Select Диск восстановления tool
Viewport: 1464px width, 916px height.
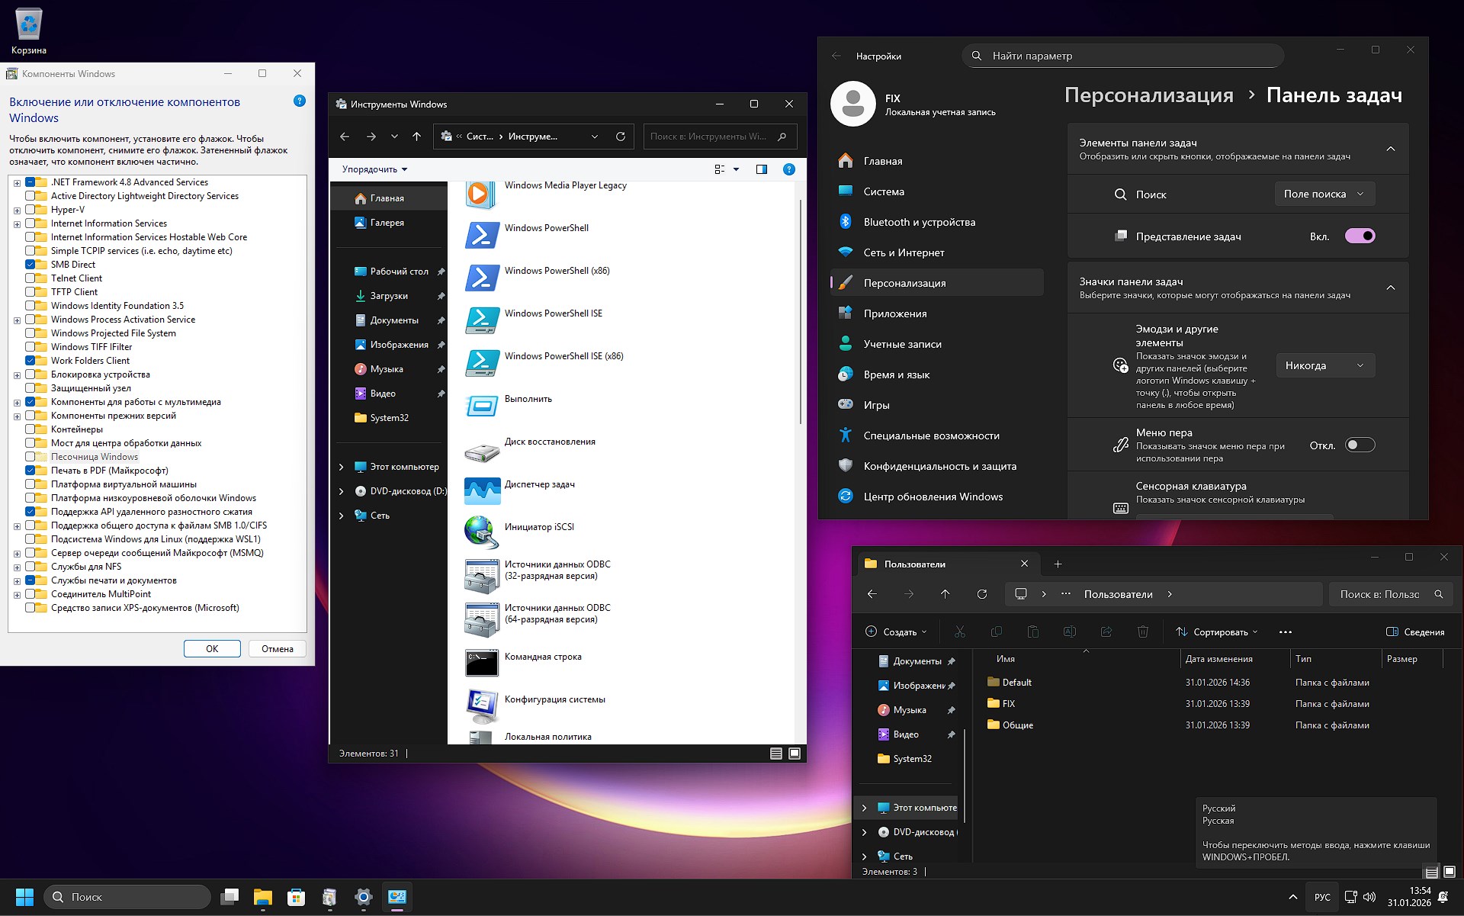pos(551,441)
